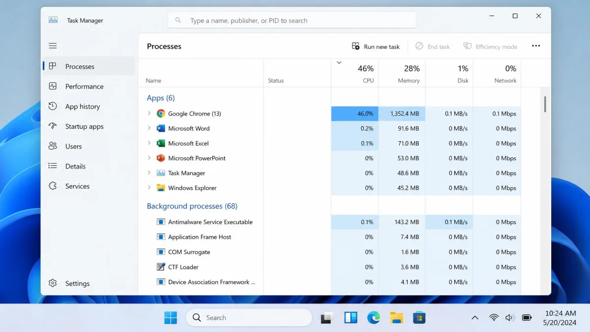The height and width of the screenshot is (332, 590).
Task: Click the Background processes (68) header
Action: (192, 206)
